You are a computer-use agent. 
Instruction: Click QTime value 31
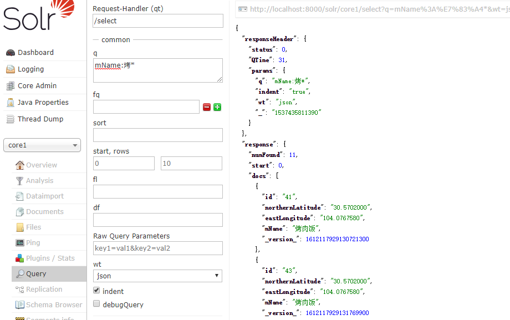[282, 60]
